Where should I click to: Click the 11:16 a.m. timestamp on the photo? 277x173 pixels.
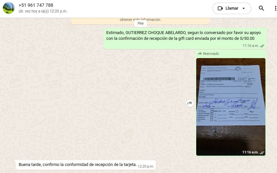click(x=250, y=152)
